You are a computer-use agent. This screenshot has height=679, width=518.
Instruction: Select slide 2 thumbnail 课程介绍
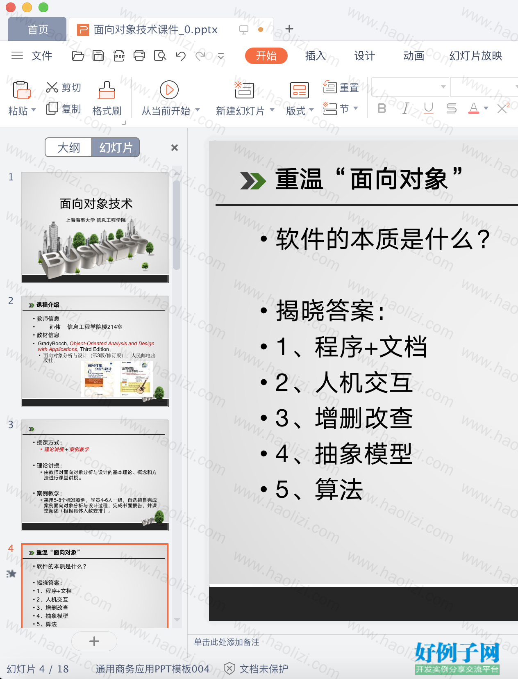click(x=95, y=351)
